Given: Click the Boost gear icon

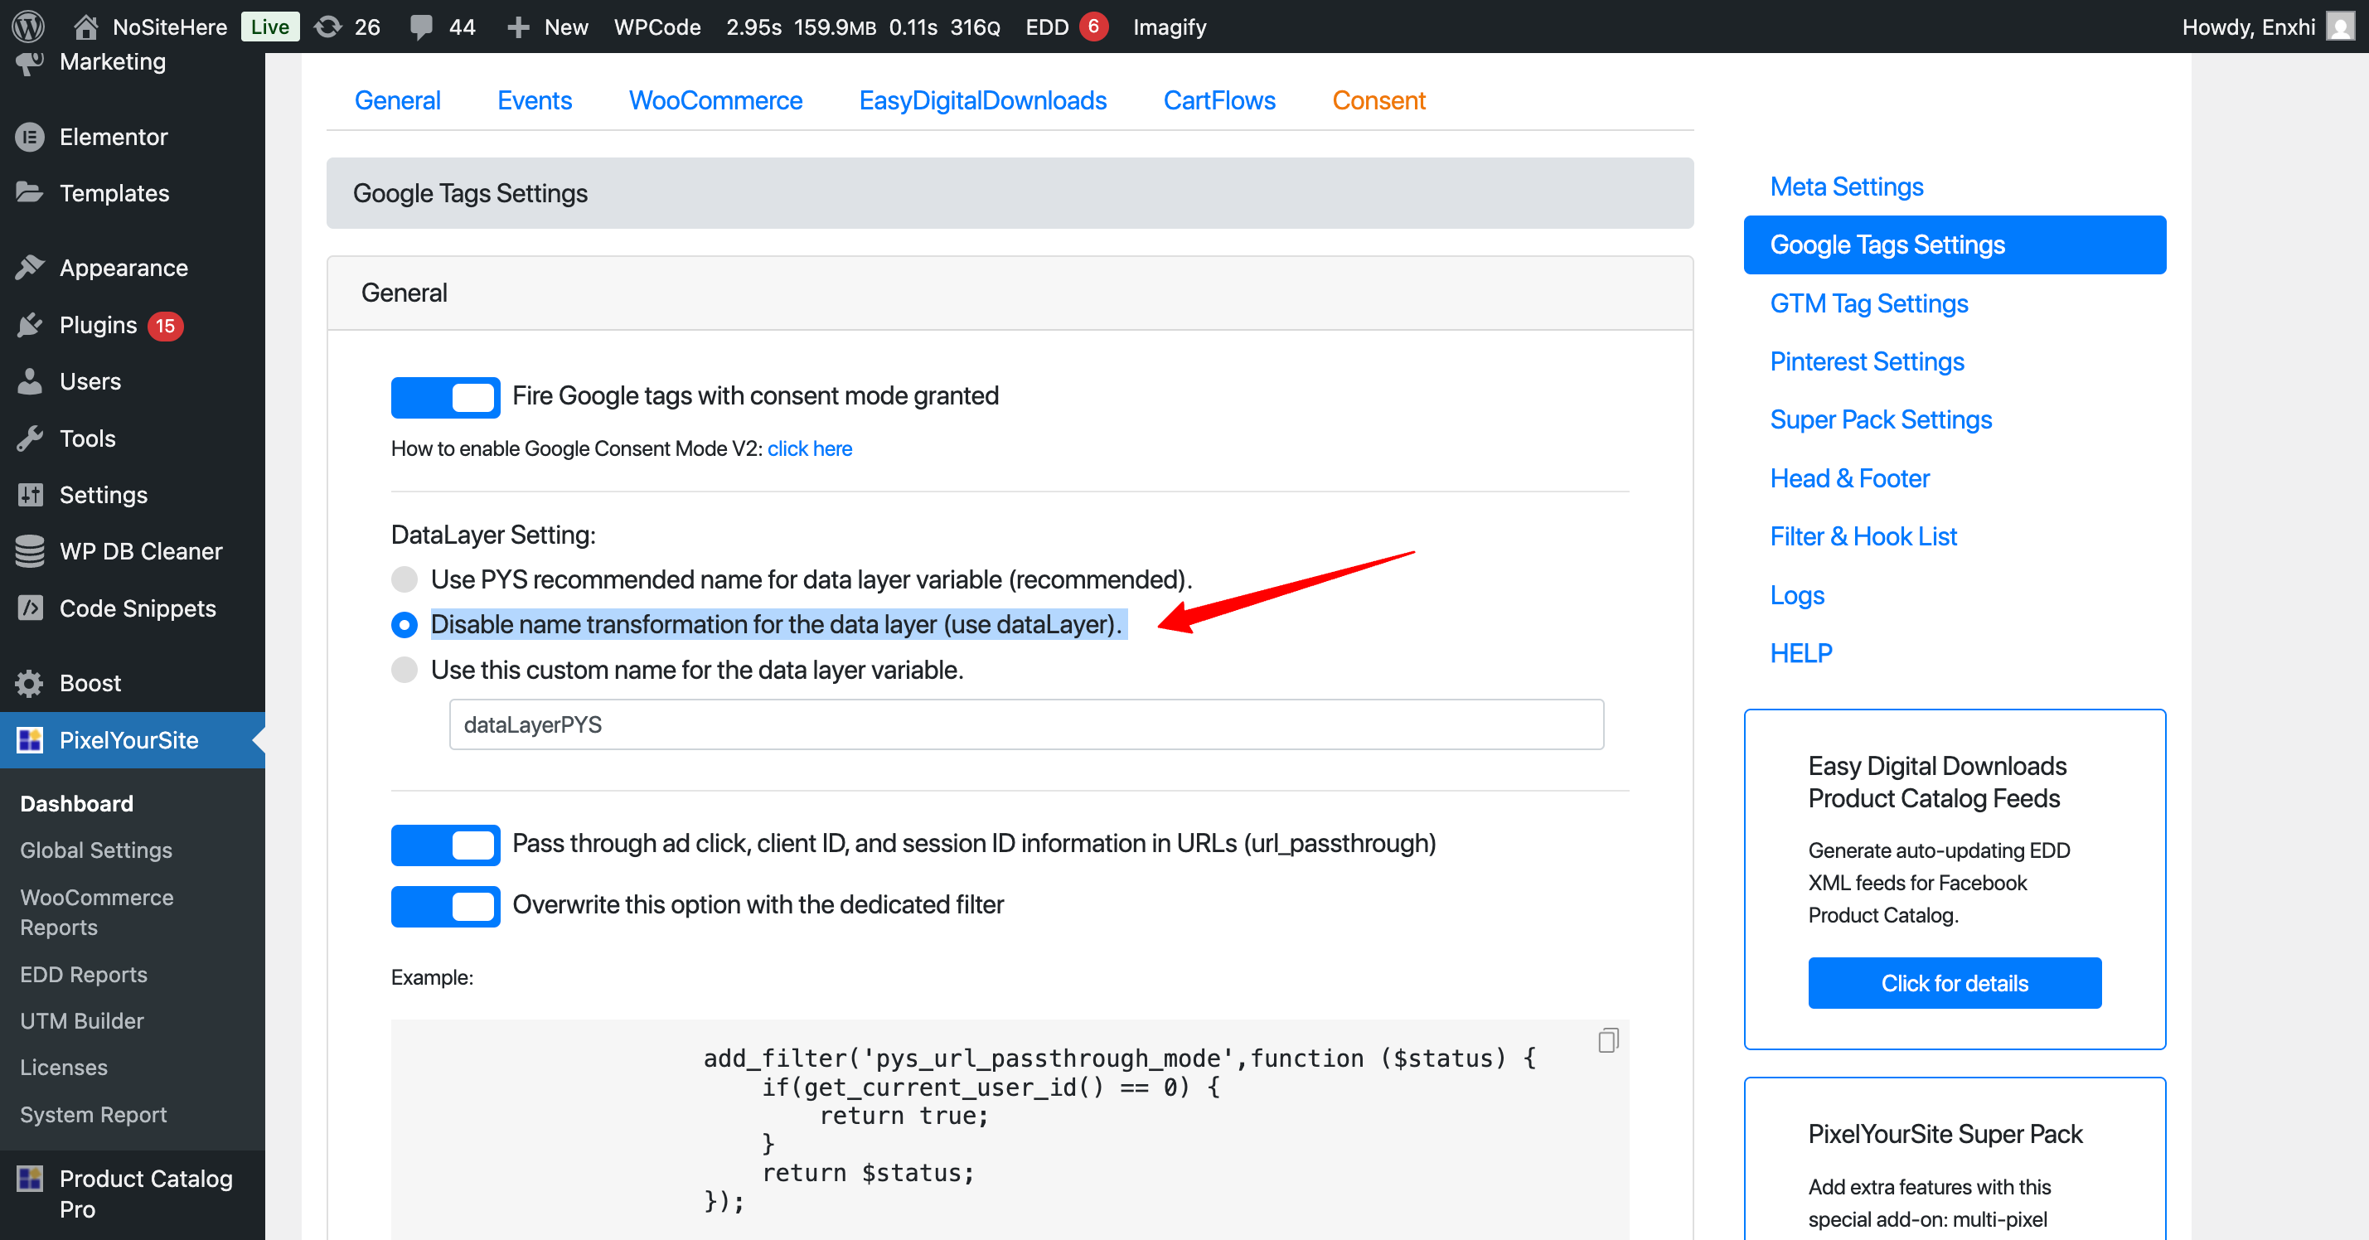Looking at the screenshot, I should 30,682.
